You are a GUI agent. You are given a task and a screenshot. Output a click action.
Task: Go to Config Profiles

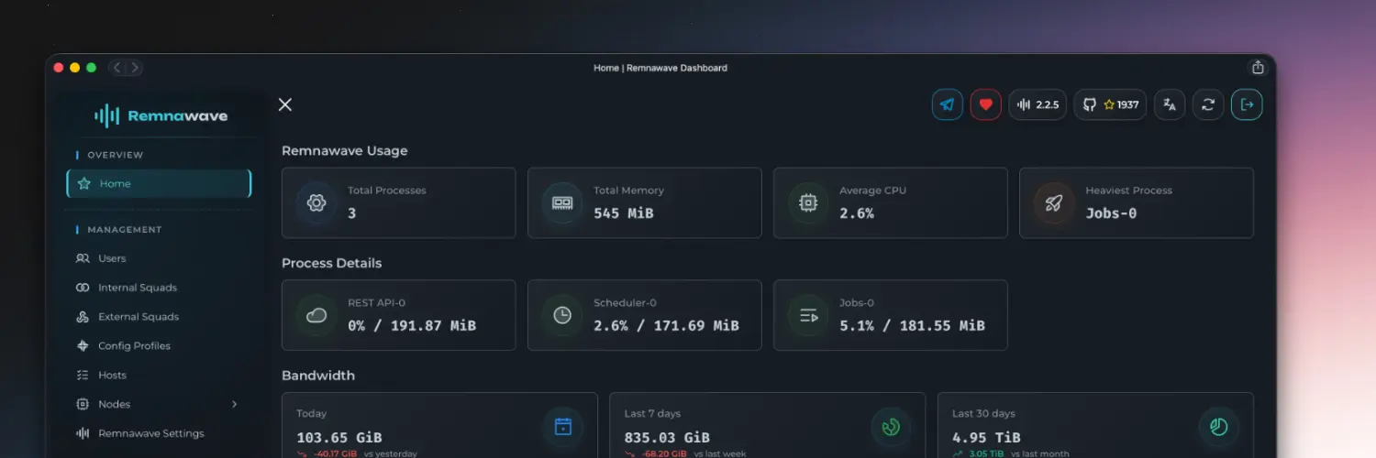(x=134, y=346)
